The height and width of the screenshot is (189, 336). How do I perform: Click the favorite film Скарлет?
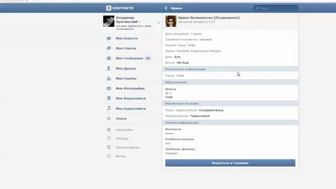[x=171, y=153]
